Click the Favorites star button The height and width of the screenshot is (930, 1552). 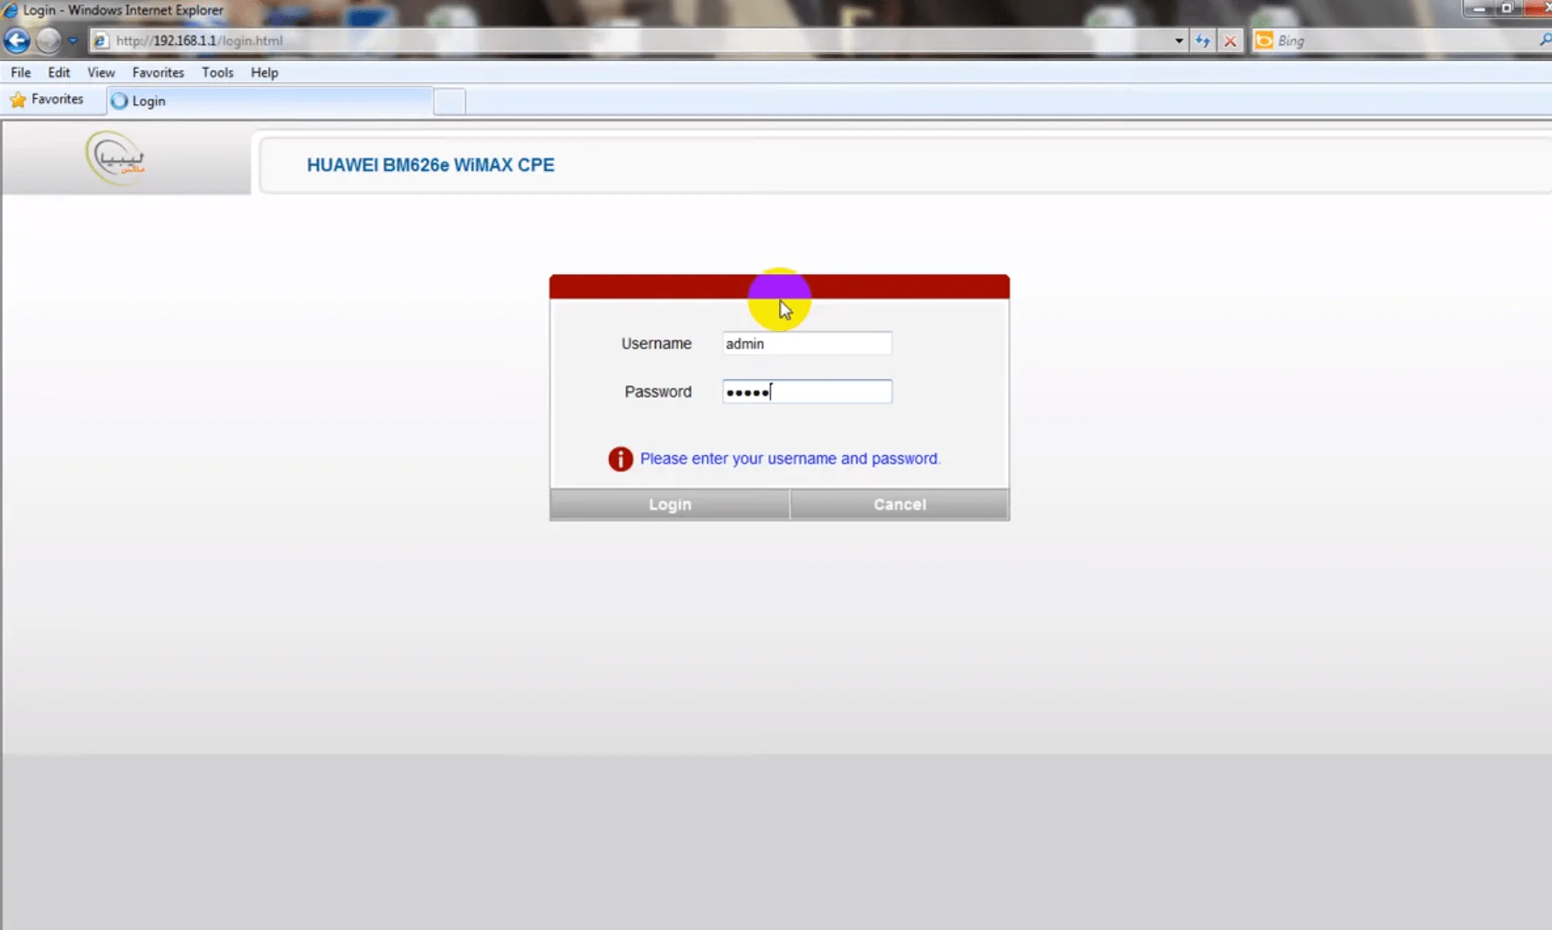47,100
